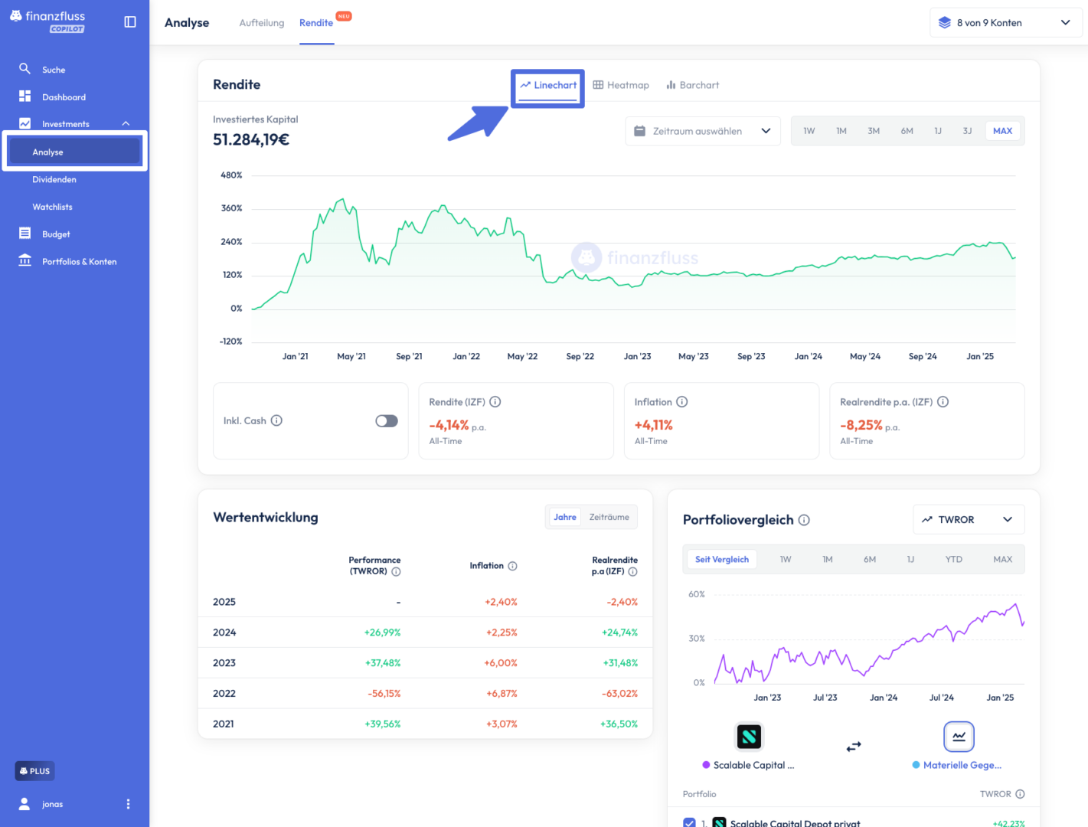
Task: Open Analyse in the sidebar
Action: [74, 152]
